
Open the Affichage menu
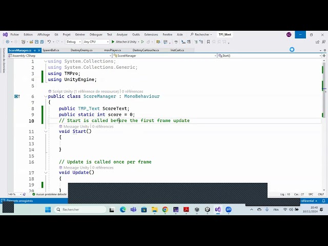coord(44,34)
